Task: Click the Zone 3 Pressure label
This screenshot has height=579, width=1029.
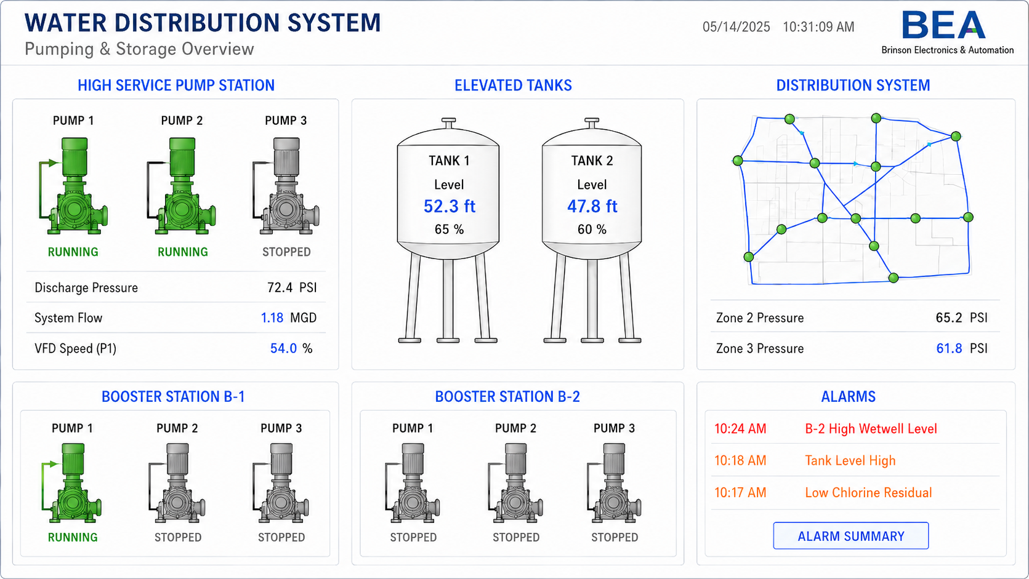Action: point(760,349)
